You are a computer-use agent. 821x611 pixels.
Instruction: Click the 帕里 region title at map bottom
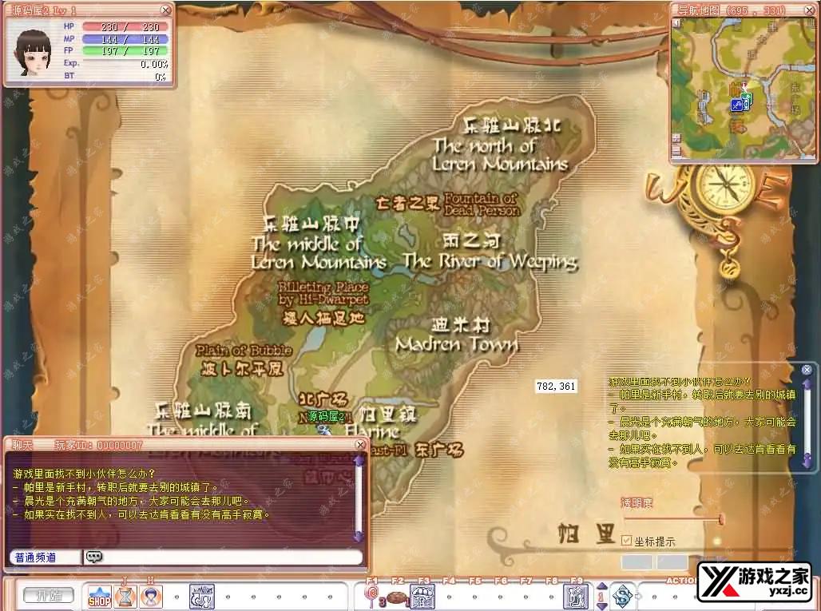(587, 534)
